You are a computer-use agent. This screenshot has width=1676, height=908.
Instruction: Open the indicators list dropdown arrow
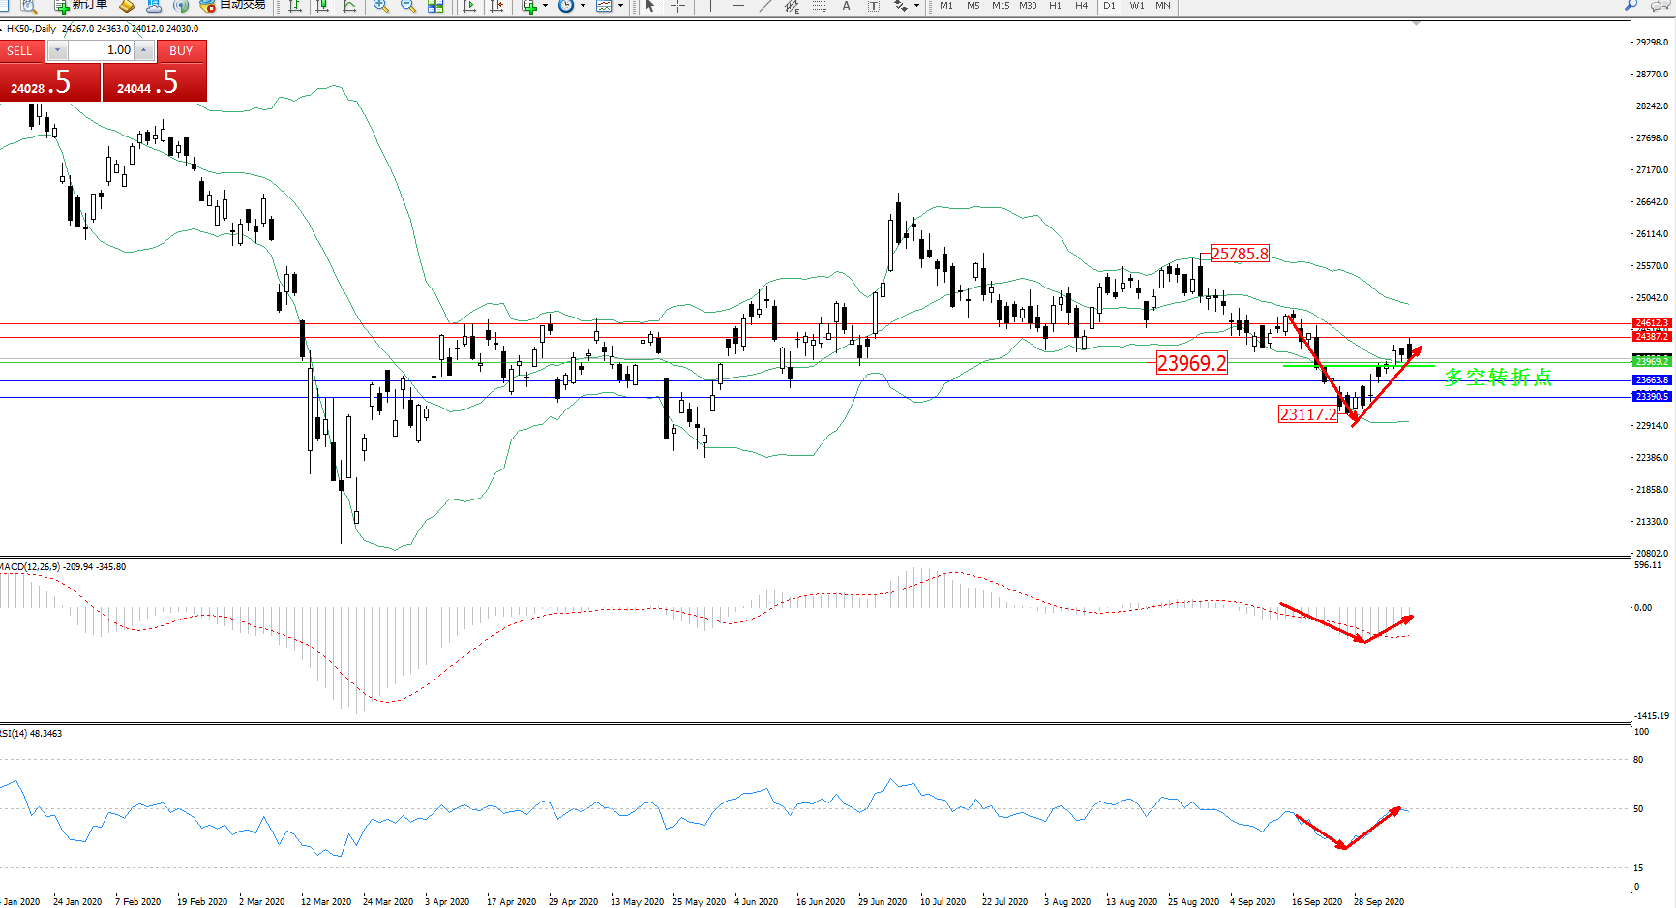pyautogui.click(x=545, y=6)
